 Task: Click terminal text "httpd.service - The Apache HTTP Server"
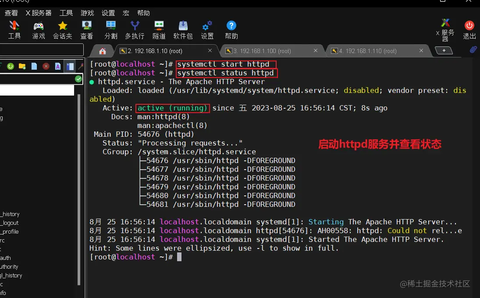(181, 82)
